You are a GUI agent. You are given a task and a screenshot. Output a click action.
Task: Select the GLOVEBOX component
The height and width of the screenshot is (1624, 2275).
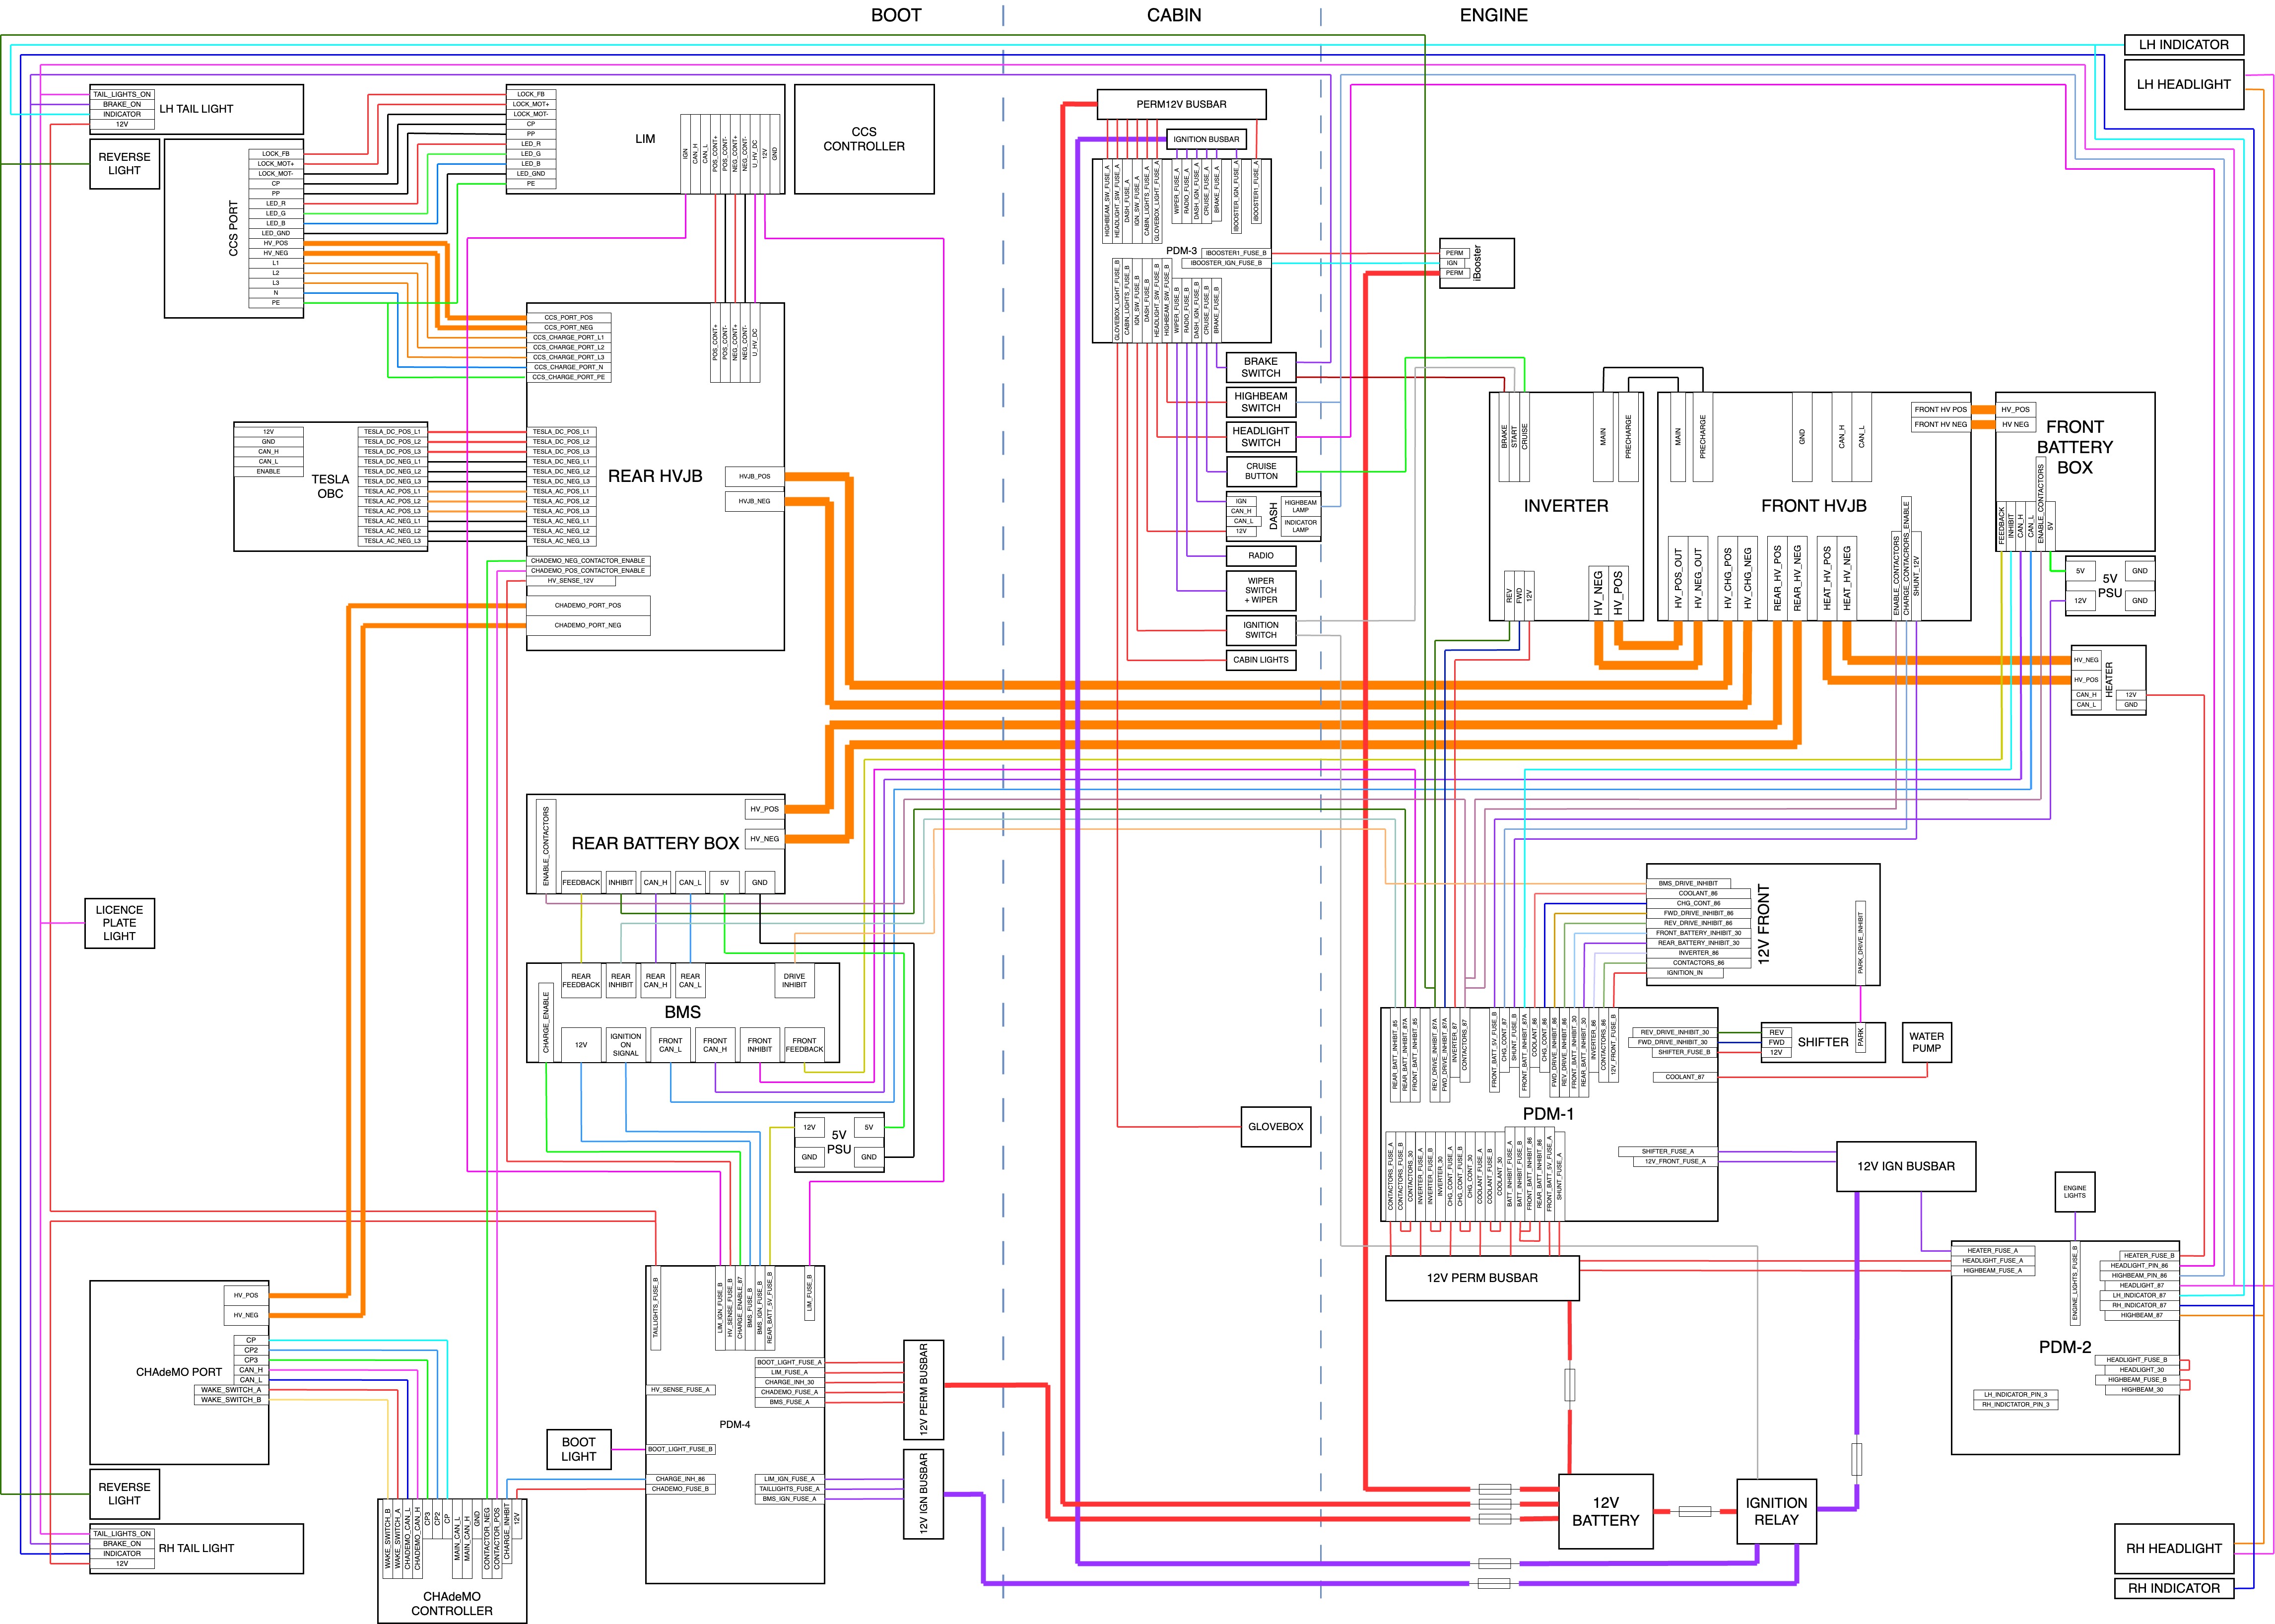point(1275,1126)
